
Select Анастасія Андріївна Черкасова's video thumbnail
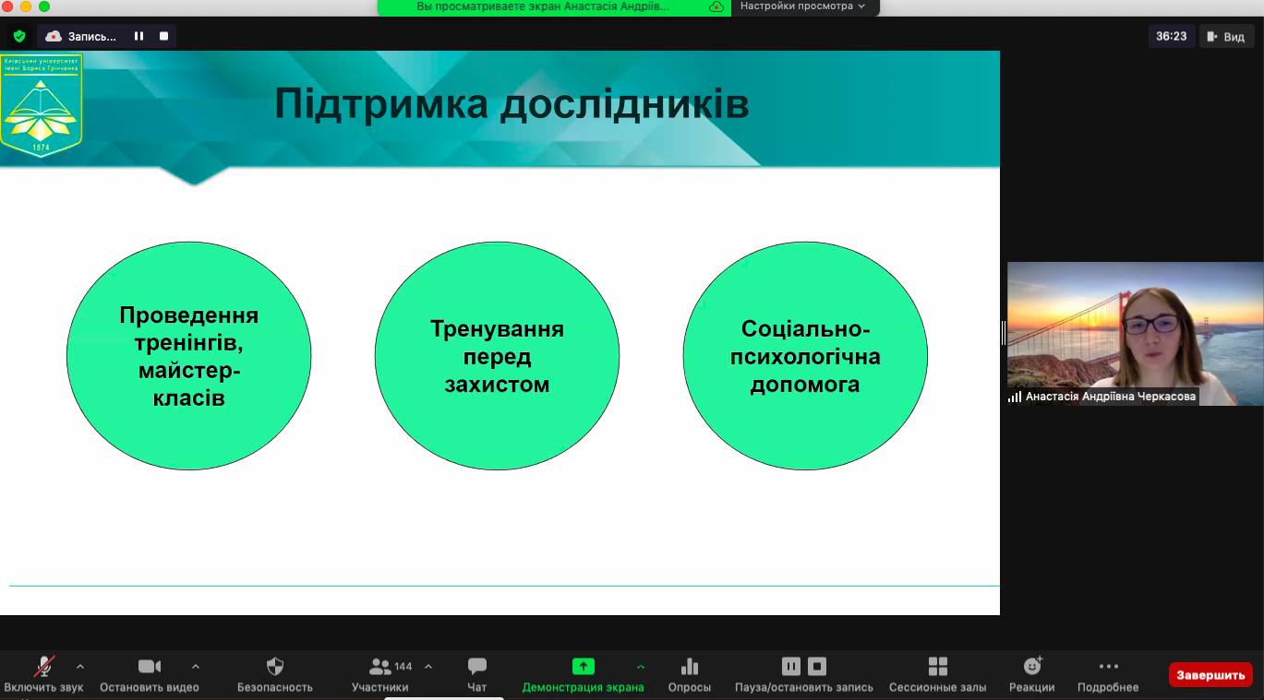1134,334
